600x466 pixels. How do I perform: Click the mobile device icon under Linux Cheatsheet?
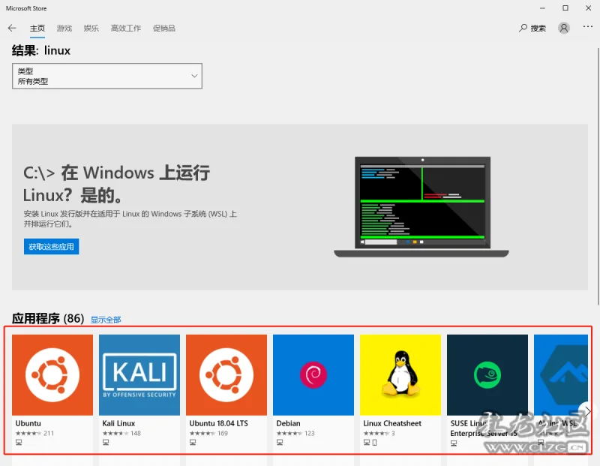374,443
